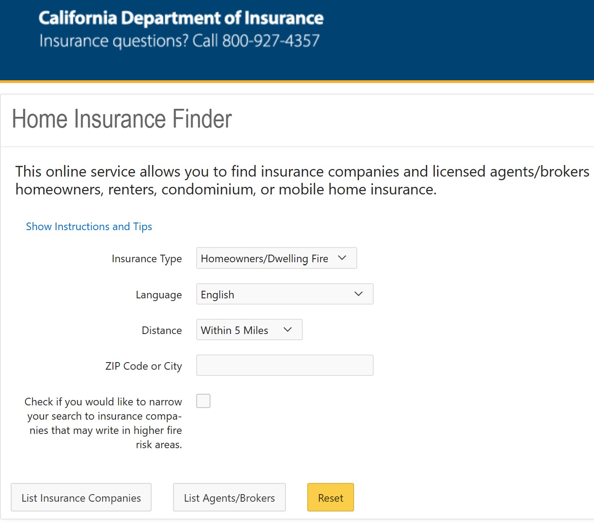Click the chevron arrow in Homeowners/Dwelling Fire selector
Image resolution: width=594 pixels, height=528 pixels.
(342, 258)
